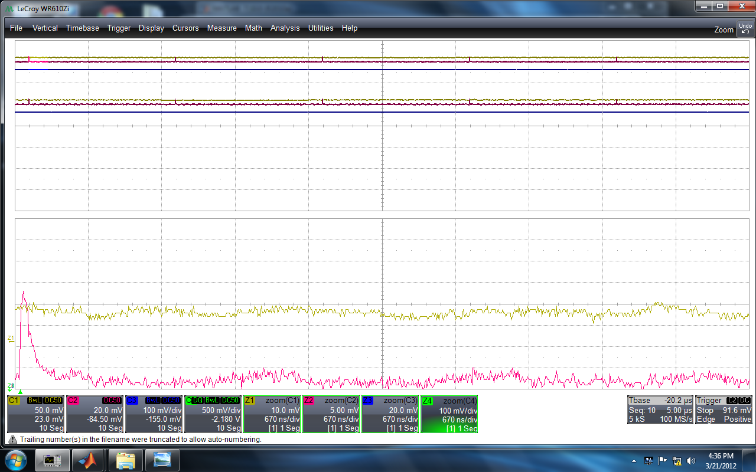Open Windows Explorer folder from taskbar

[126, 459]
